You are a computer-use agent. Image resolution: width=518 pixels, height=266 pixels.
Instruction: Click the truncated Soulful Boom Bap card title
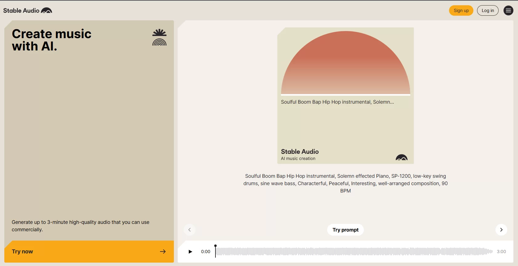[337, 102]
